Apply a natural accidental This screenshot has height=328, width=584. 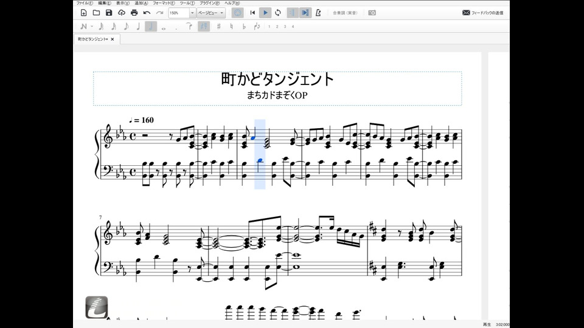pyautogui.click(x=231, y=26)
